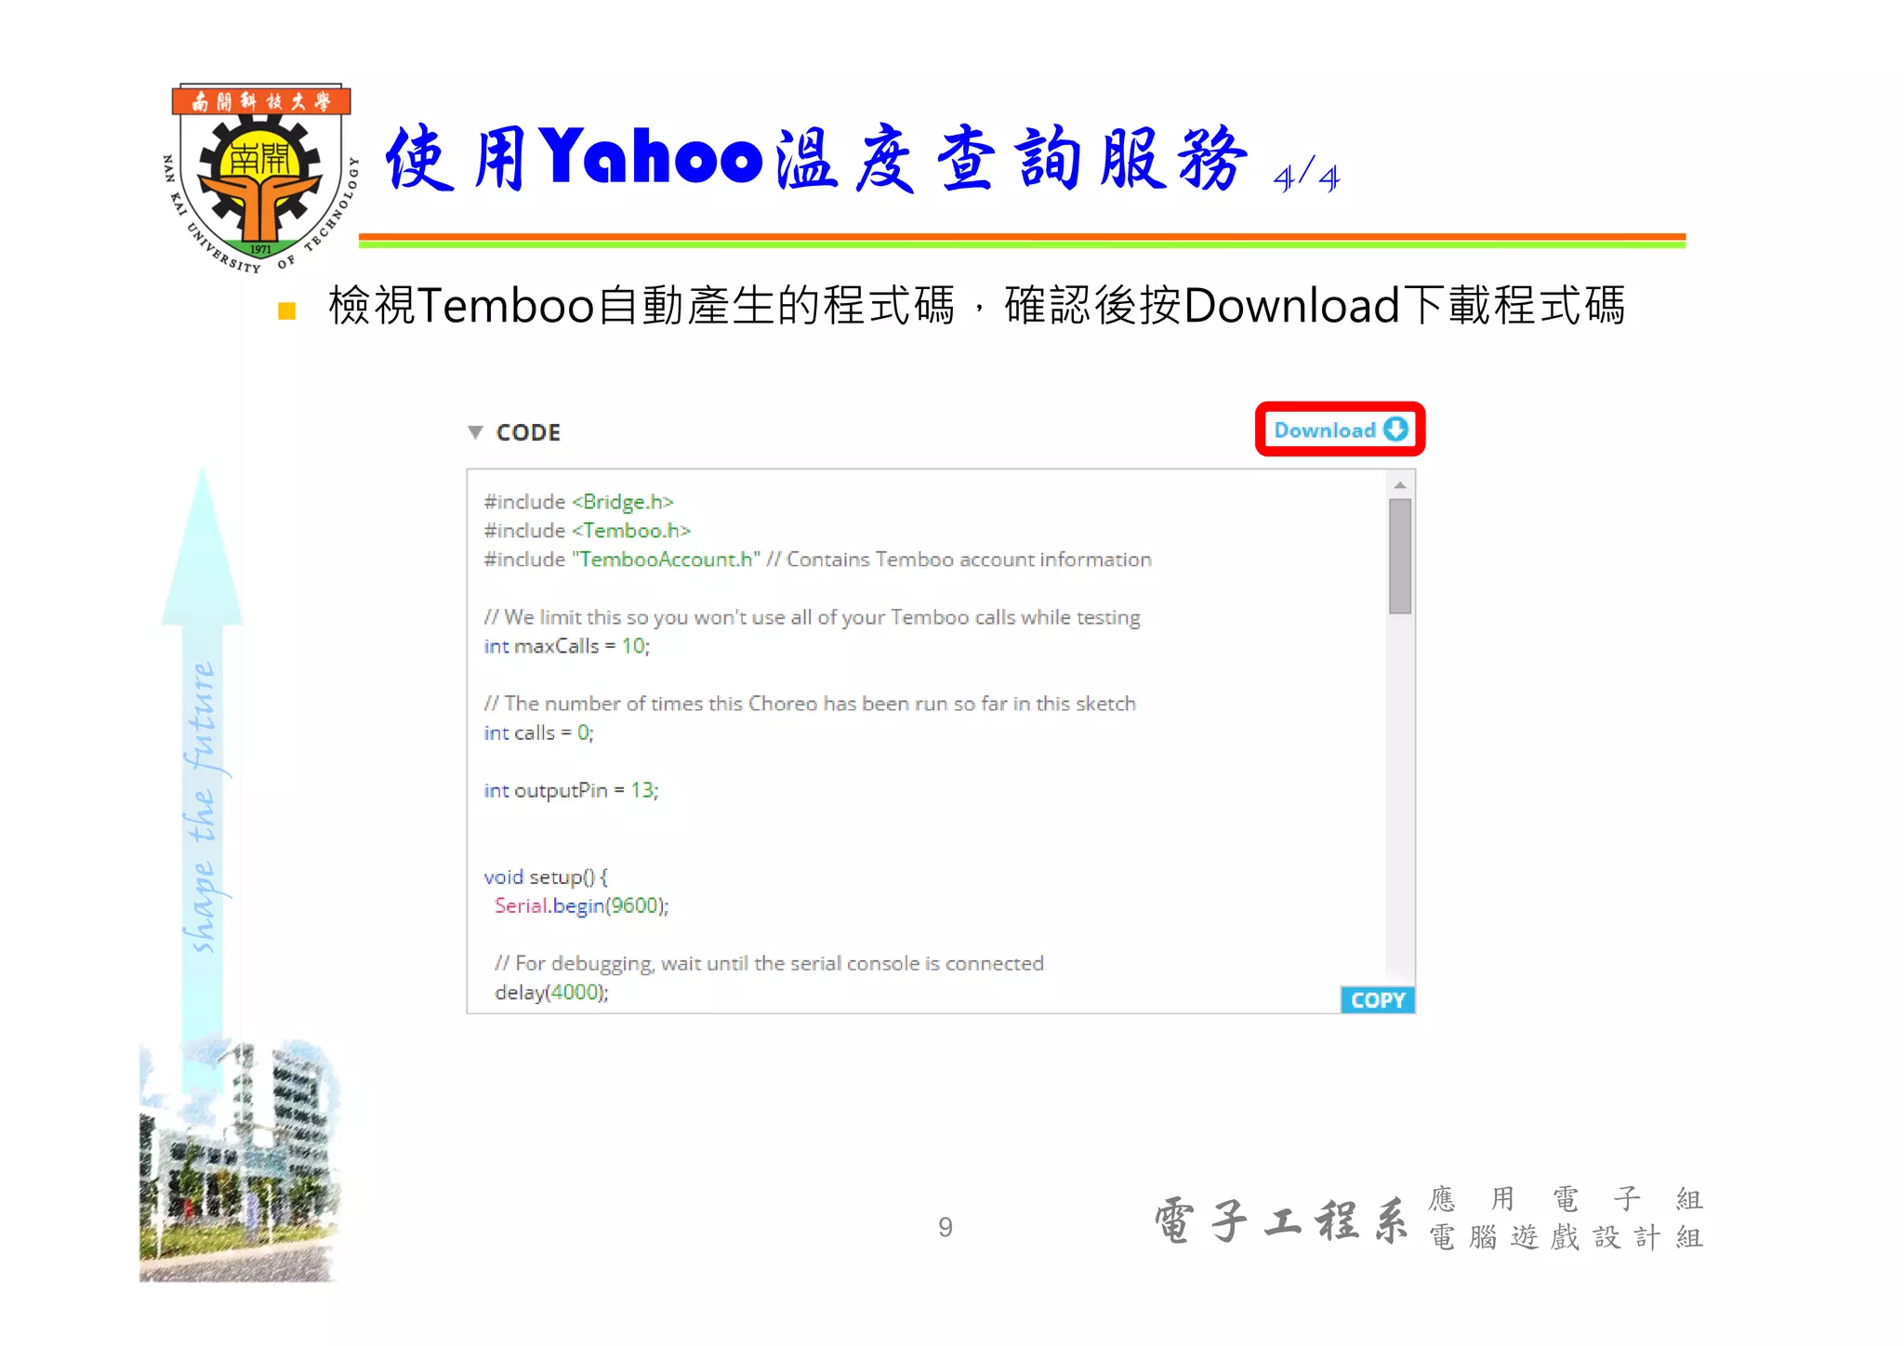Click the code box scrollbar thumb
This screenshot has height=1346, width=1904.
(x=1399, y=556)
